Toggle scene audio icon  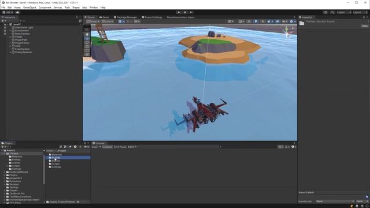tap(262, 21)
